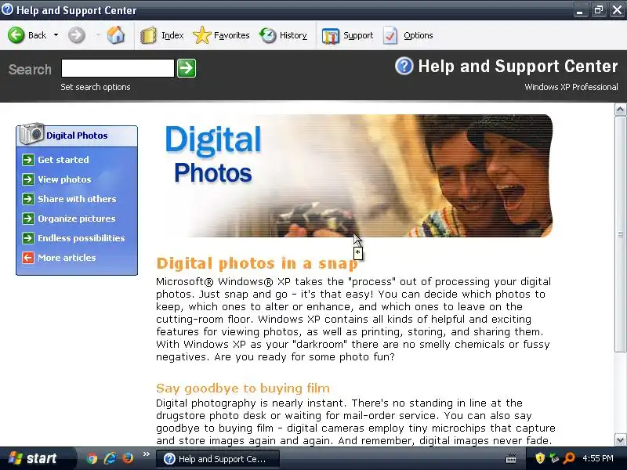The width and height of the screenshot is (627, 470).
Task: Click green arrow beside Share with others
Action: pos(28,199)
